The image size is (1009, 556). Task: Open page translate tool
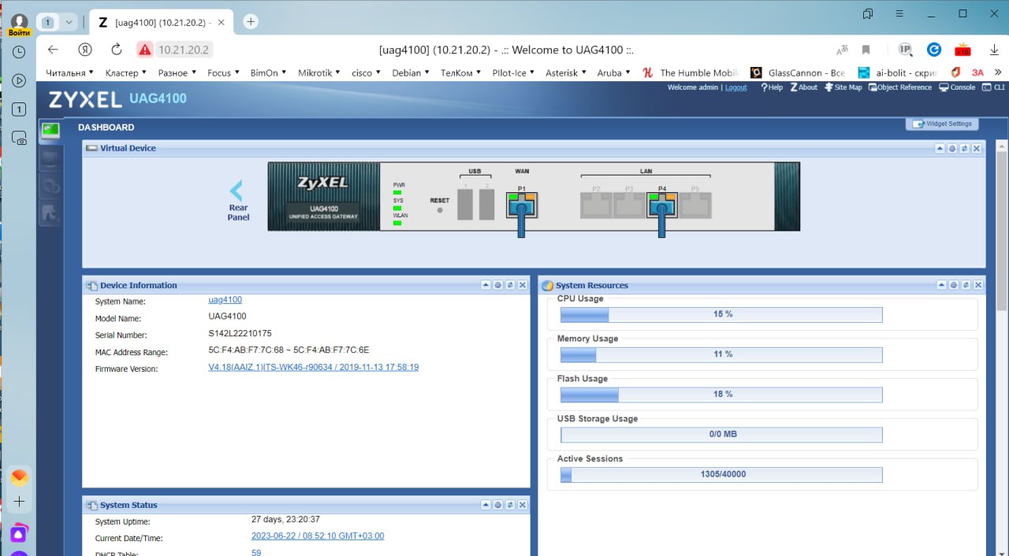pyautogui.click(x=843, y=50)
